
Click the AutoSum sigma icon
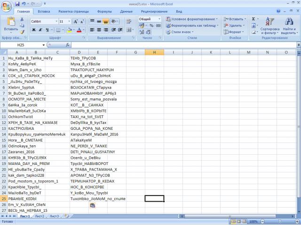[253, 19]
